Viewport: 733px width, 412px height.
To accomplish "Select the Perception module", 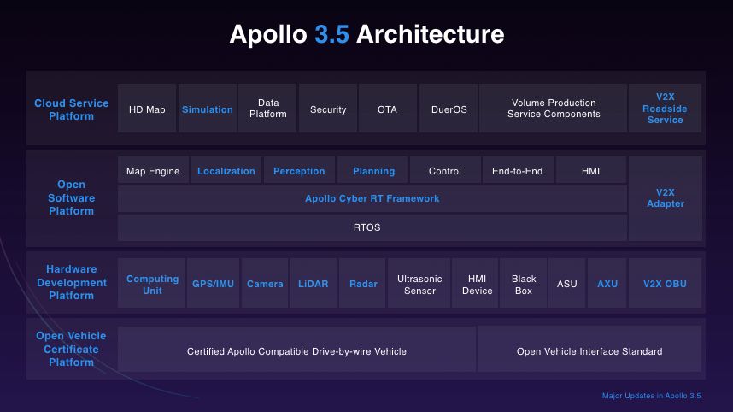I will tap(299, 171).
